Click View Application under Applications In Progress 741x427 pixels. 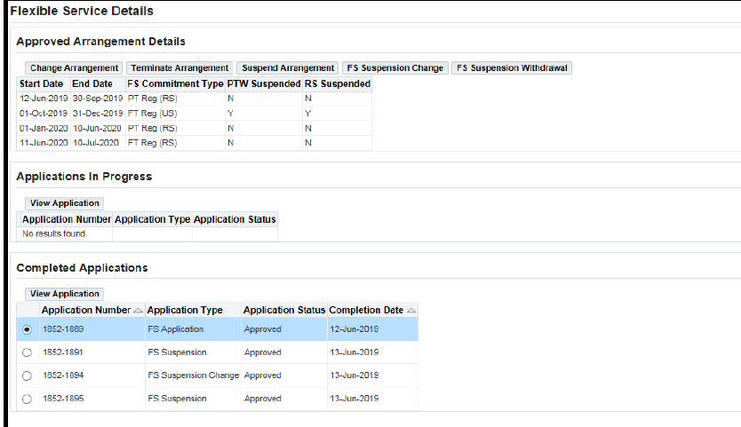(64, 203)
